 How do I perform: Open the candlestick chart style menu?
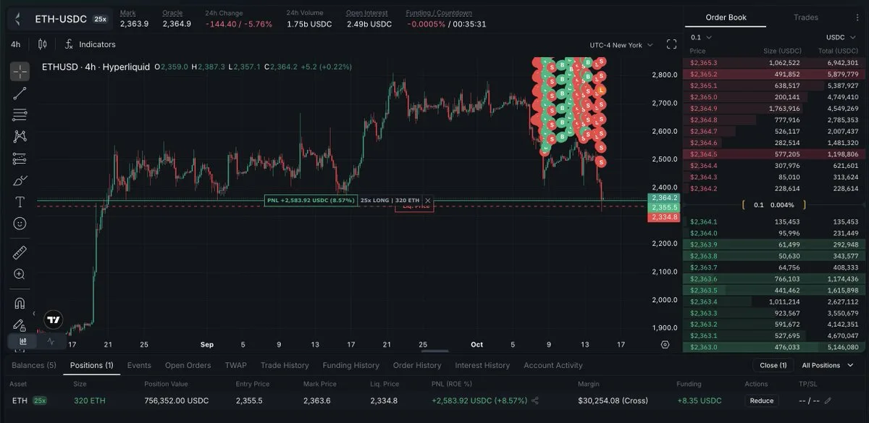point(42,44)
